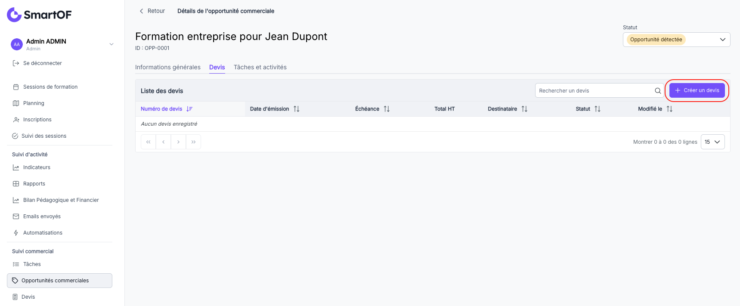The height and width of the screenshot is (306, 740).
Task: Go to last page of devis
Action: (x=193, y=142)
